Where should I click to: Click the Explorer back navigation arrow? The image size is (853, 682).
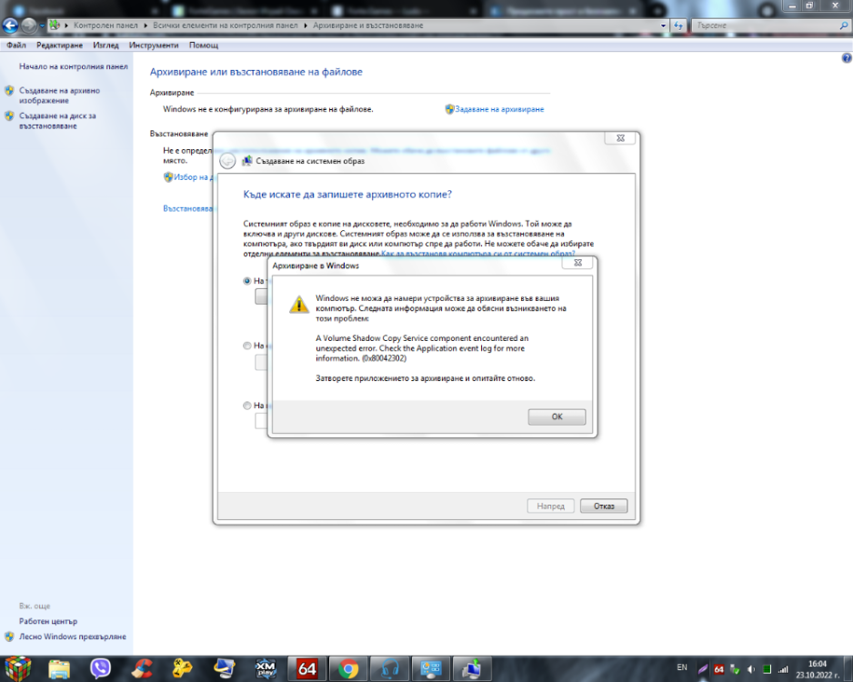10,25
